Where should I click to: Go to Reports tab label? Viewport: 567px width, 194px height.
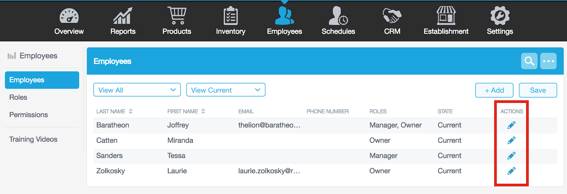point(123,31)
